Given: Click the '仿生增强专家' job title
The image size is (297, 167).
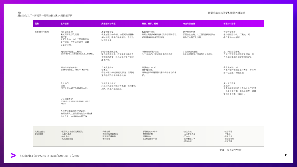Looking at the screenshot, I should [67, 99].
